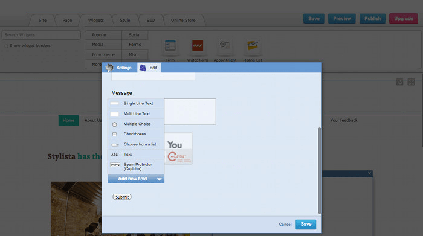Select the Misc widget category
The image size is (423, 236).
point(135,55)
